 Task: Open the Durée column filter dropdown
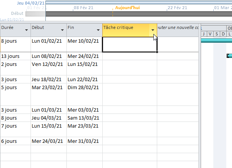point(26,30)
